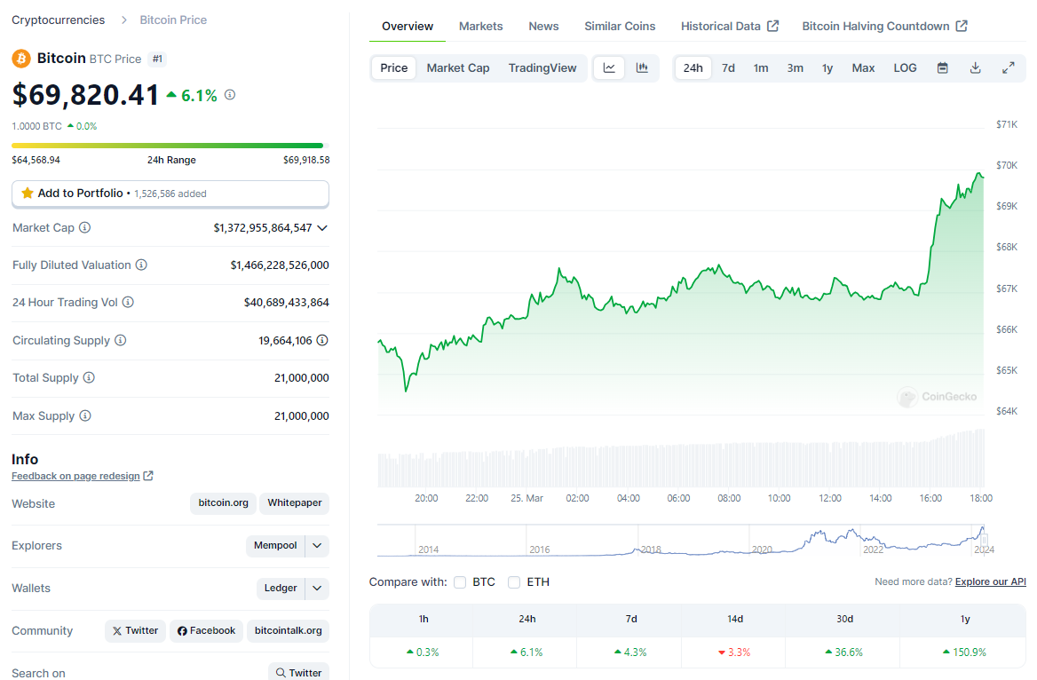Open the Ledger wallet button

pos(281,588)
